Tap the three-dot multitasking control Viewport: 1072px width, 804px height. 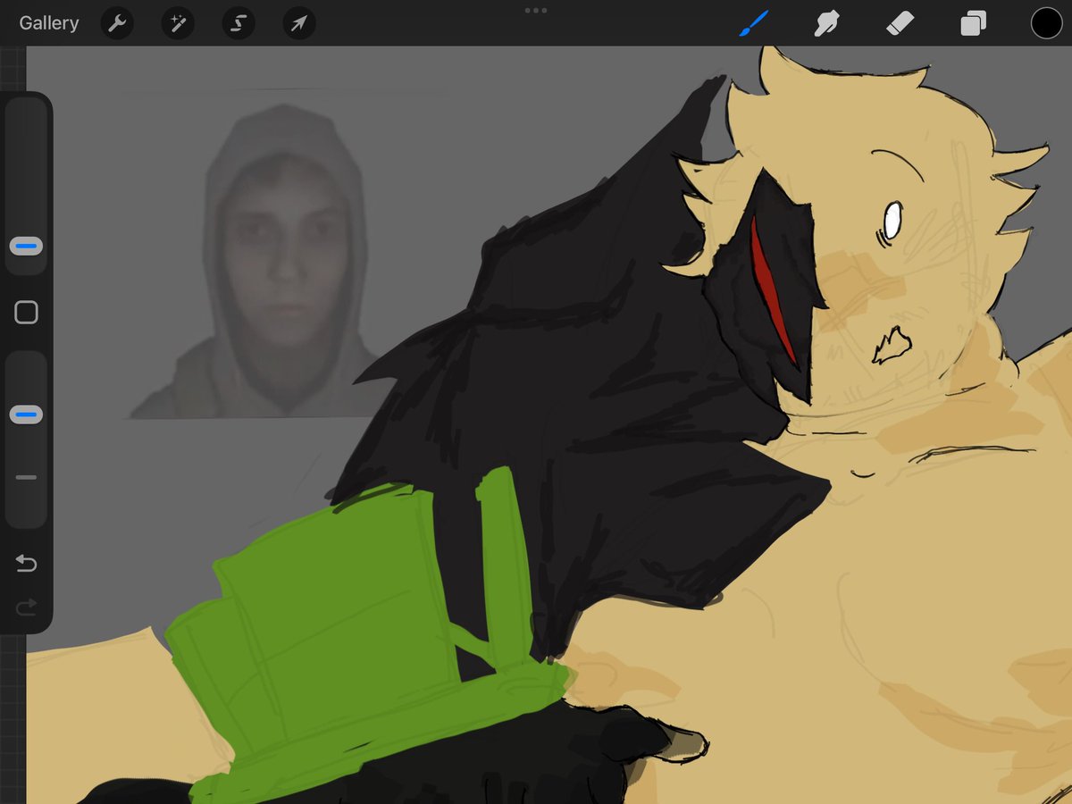(536, 11)
